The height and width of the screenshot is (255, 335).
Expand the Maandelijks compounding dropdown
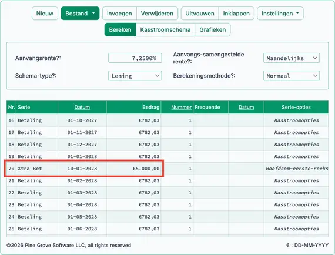[292, 58]
